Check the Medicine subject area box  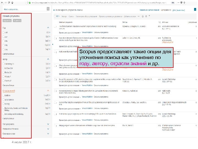3,95
